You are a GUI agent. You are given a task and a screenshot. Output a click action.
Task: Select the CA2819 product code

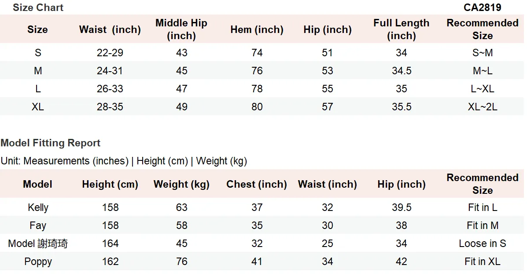tap(482, 7)
